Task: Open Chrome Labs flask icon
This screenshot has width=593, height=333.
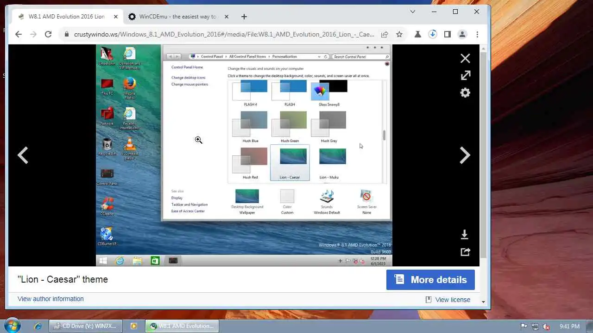Action: pos(417,34)
